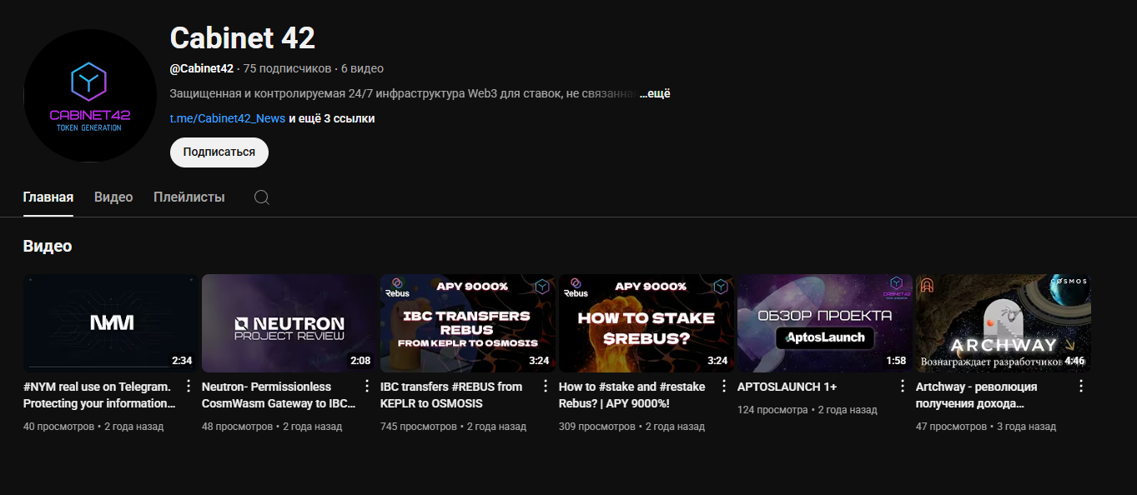Click '40 просмотров' under NYM video
1137x495 pixels.
click(x=59, y=427)
